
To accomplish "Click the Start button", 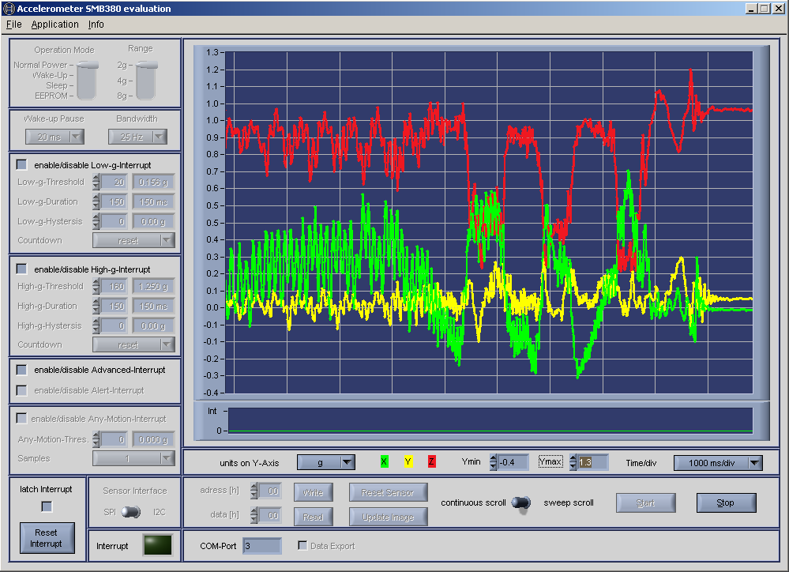I will pyautogui.click(x=645, y=502).
